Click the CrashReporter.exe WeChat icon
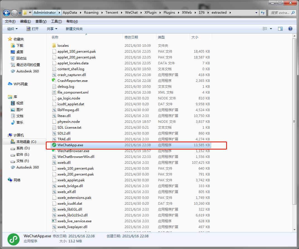The height and width of the screenshot is (249, 299). click(54, 80)
